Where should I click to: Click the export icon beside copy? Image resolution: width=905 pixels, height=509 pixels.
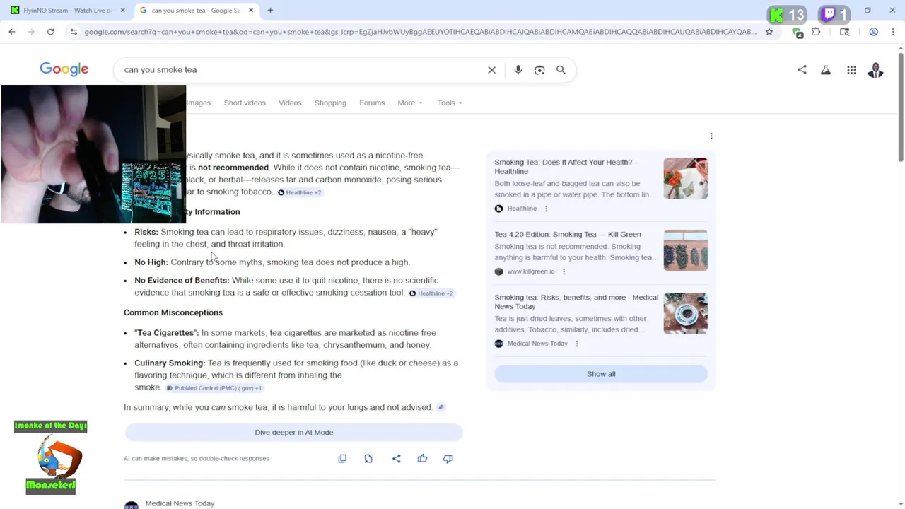tap(368, 459)
